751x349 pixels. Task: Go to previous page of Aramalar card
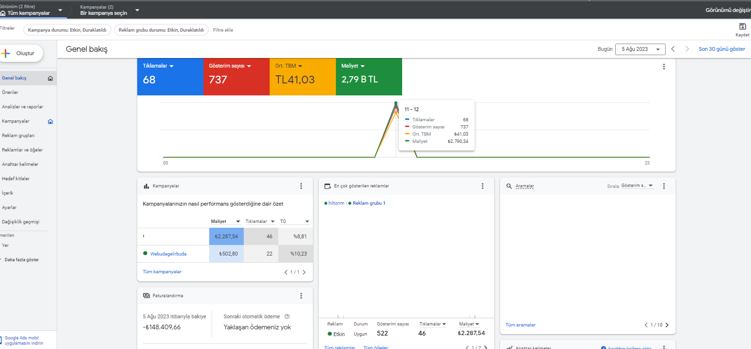tap(646, 325)
